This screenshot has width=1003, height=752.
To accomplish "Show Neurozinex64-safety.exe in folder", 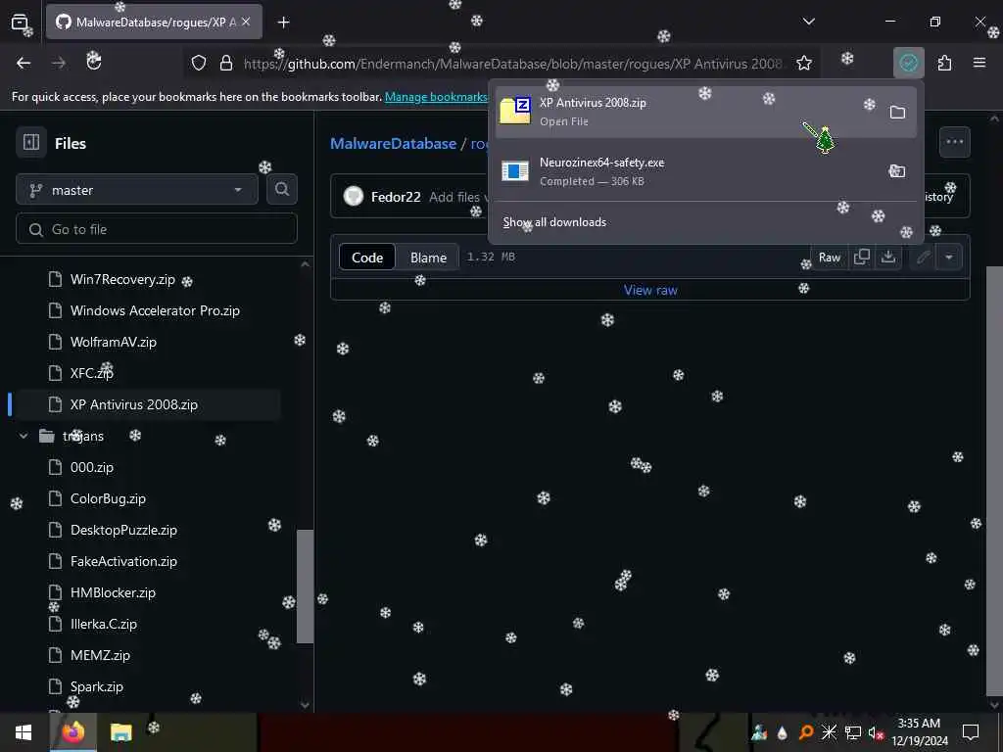I will [x=897, y=170].
